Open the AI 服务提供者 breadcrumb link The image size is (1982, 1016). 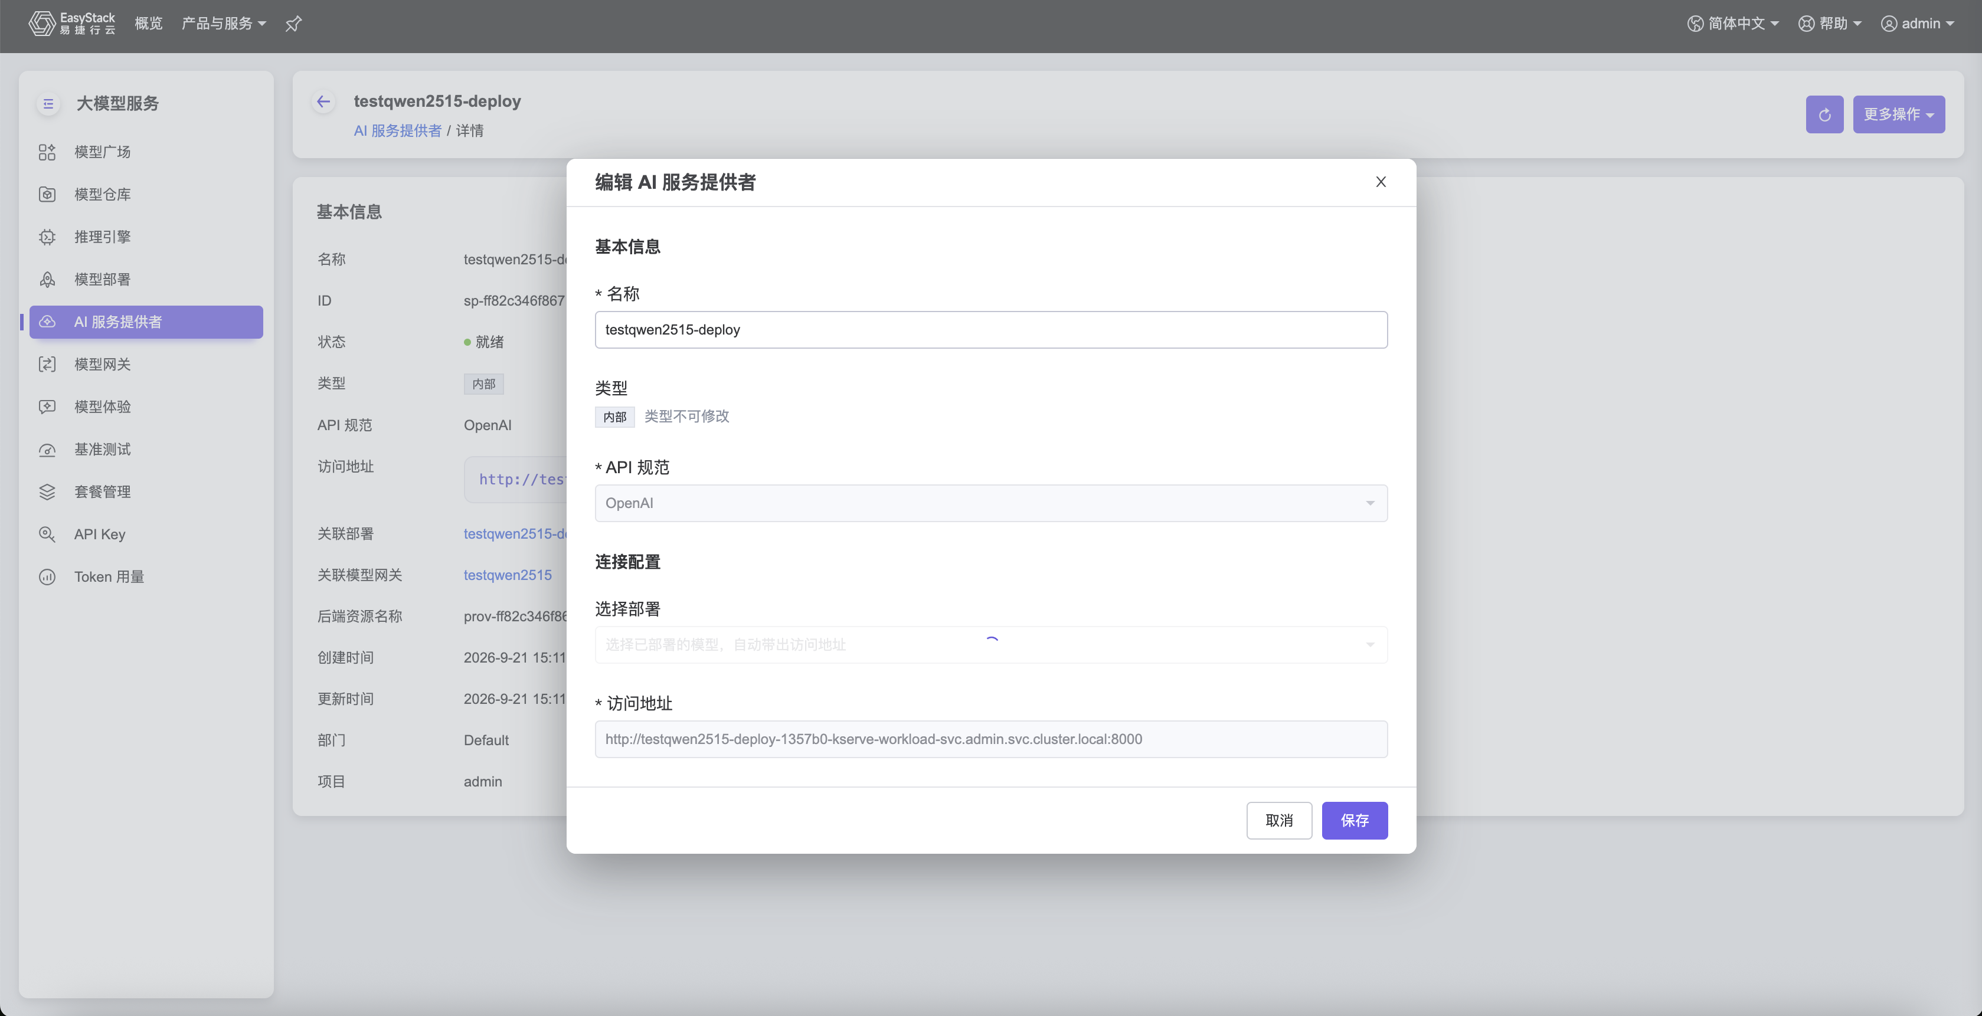398,131
